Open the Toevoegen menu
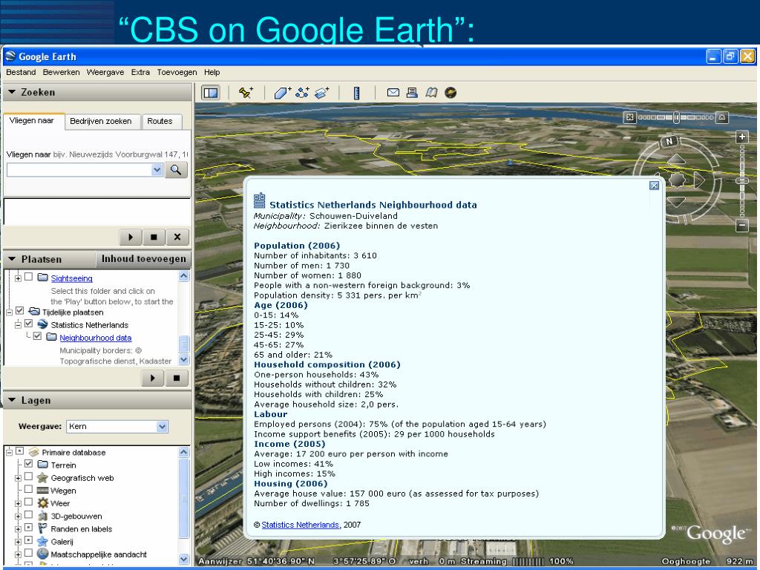 coord(177,72)
